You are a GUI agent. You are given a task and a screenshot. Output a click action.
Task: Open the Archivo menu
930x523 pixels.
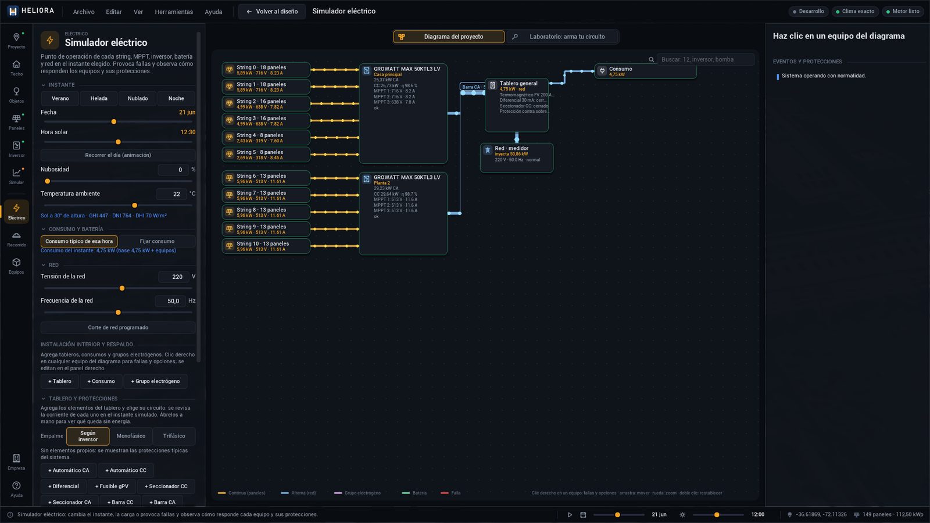[x=84, y=12]
